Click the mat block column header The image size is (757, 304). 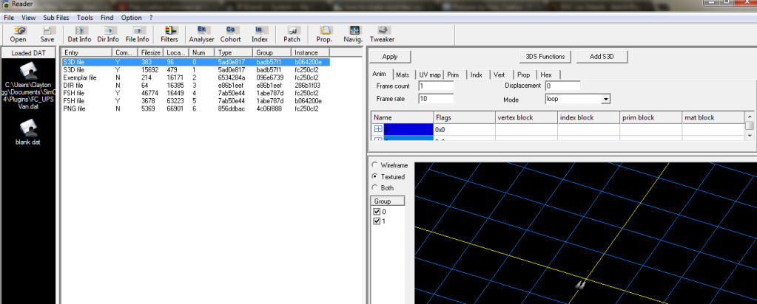(x=713, y=117)
